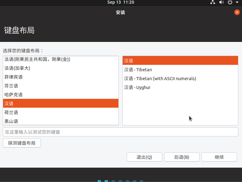Open the volume speaker icon

[x=221, y=2]
